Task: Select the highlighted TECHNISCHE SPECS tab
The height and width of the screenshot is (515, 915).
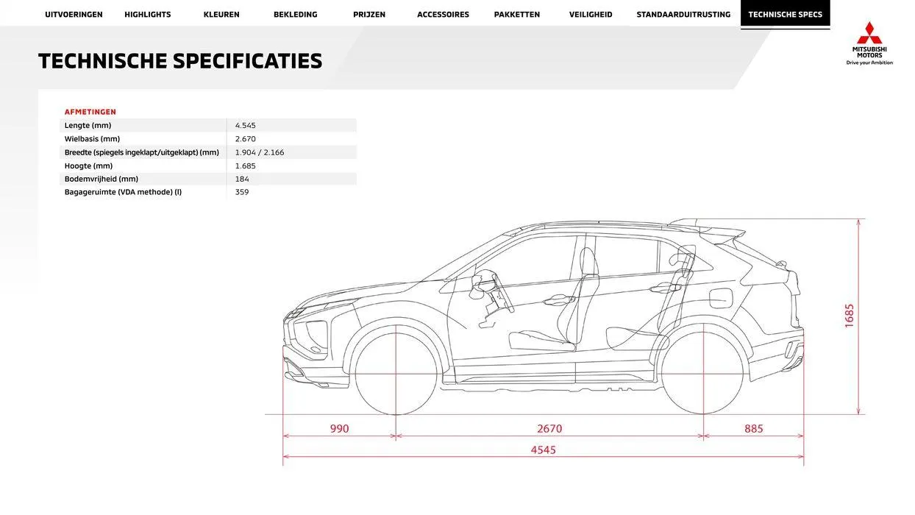Action: click(x=786, y=13)
